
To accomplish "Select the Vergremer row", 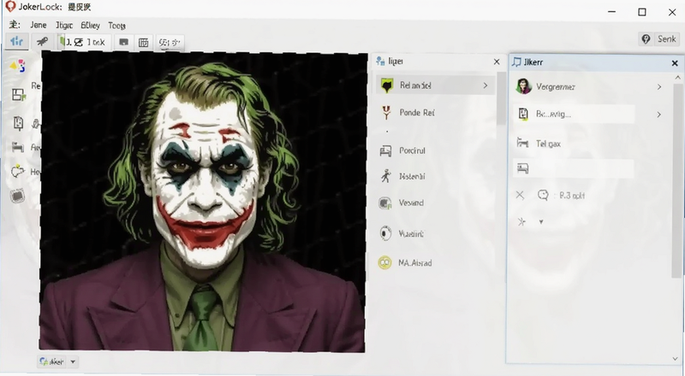I will pyautogui.click(x=590, y=87).
